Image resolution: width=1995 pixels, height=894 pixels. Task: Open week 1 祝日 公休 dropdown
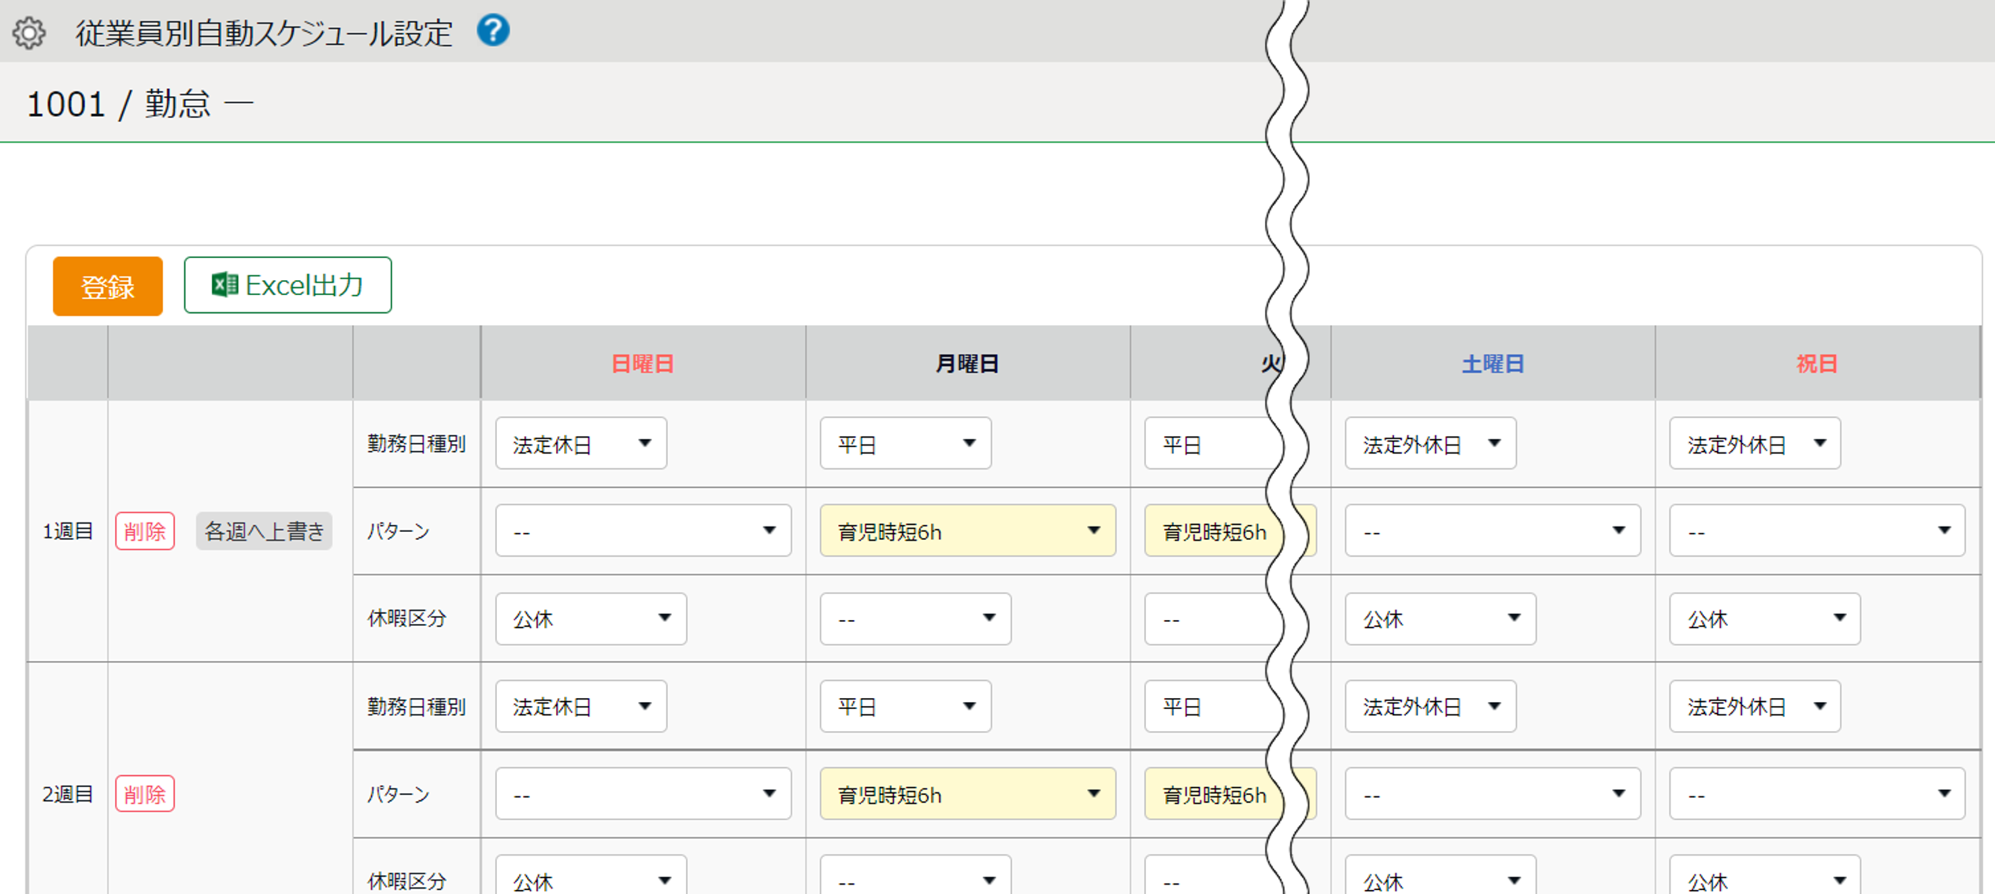coord(1764,619)
